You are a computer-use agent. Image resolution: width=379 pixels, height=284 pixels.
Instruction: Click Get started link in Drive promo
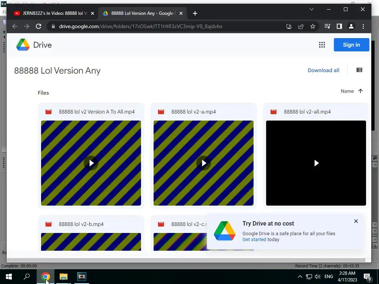(x=254, y=240)
